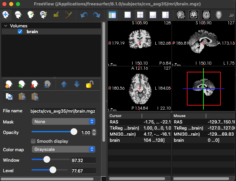Click the Undo arrow icon

tap(84, 15)
